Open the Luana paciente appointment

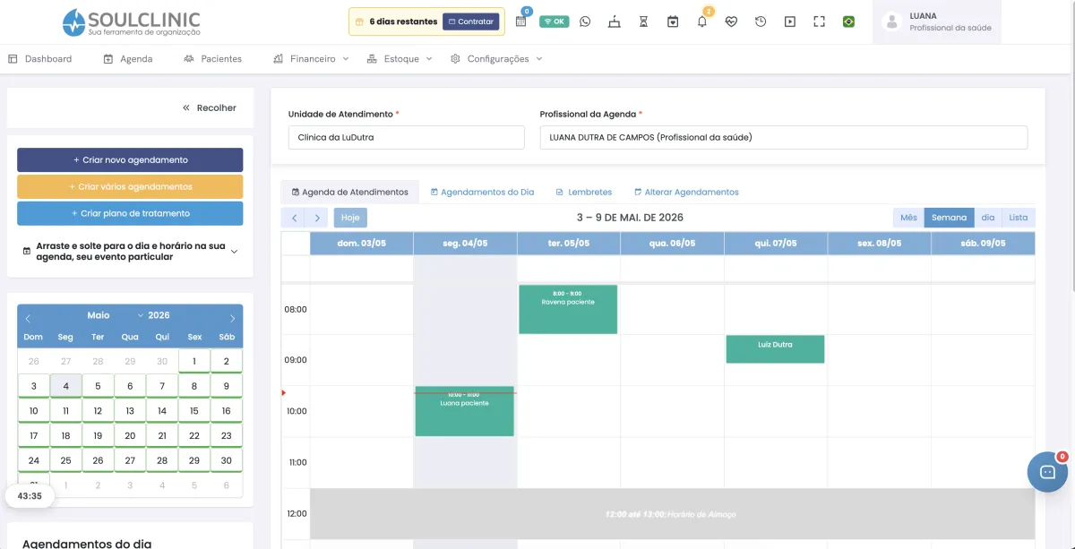464,411
